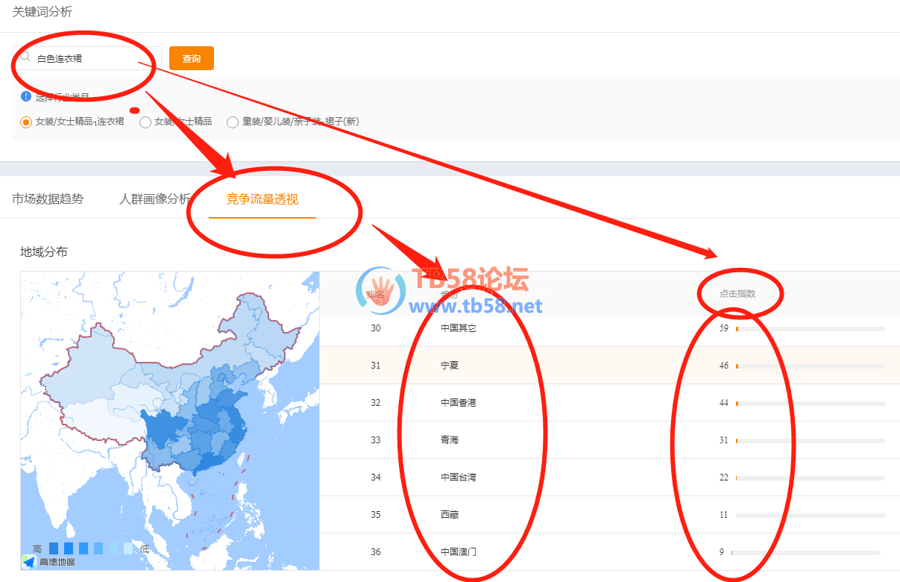Select the 女装/女士精品┐连衣裙 radio button
Image resolution: width=900 pixels, height=582 pixels.
[26, 122]
